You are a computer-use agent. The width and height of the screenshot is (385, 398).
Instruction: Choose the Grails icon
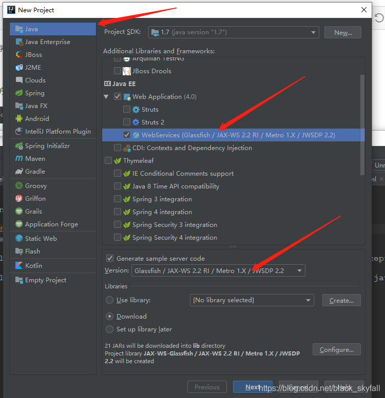coord(19,211)
